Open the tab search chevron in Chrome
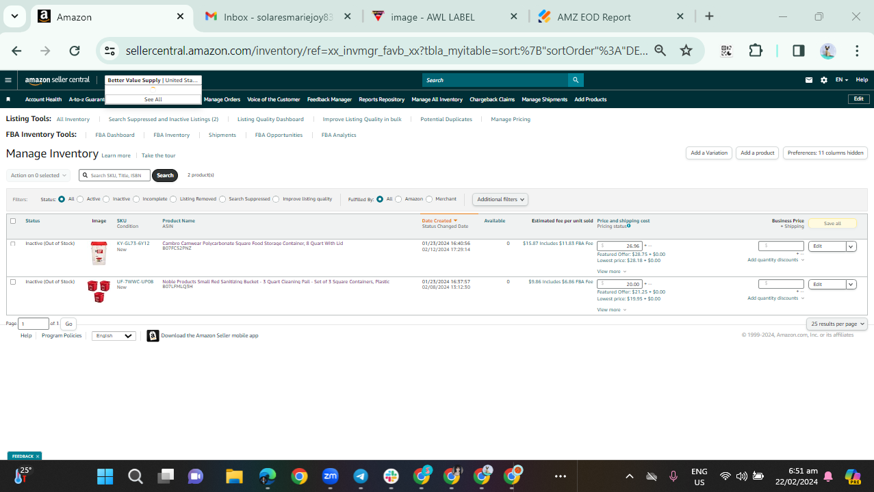 (x=15, y=16)
